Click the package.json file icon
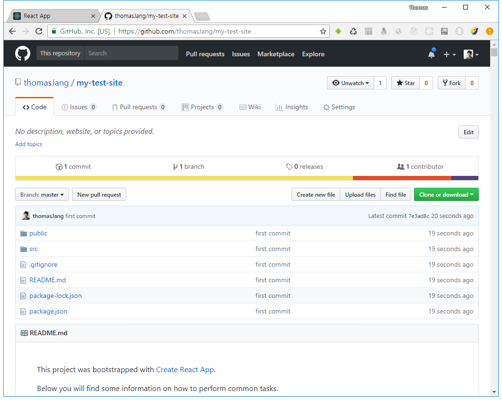This screenshot has height=400, width=502. click(x=23, y=312)
